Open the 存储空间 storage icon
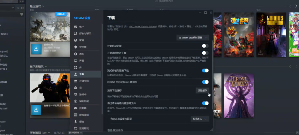This screenshot has width=299, height=135. click(76, 81)
